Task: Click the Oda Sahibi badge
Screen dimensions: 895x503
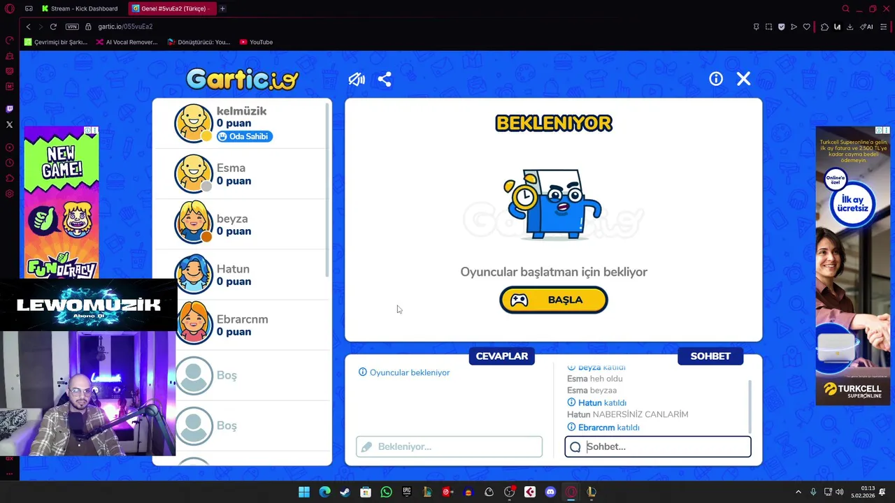Action: click(244, 136)
